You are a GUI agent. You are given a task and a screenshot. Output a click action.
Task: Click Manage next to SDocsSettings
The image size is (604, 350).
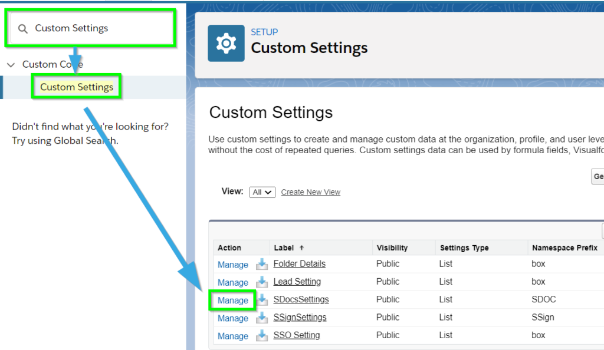pos(232,300)
